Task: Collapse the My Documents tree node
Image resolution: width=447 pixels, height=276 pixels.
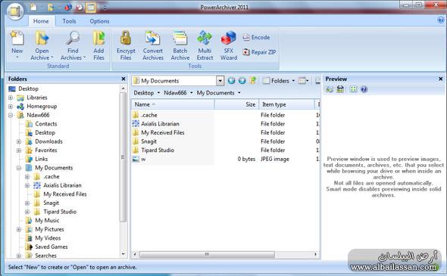Action: coord(19,168)
